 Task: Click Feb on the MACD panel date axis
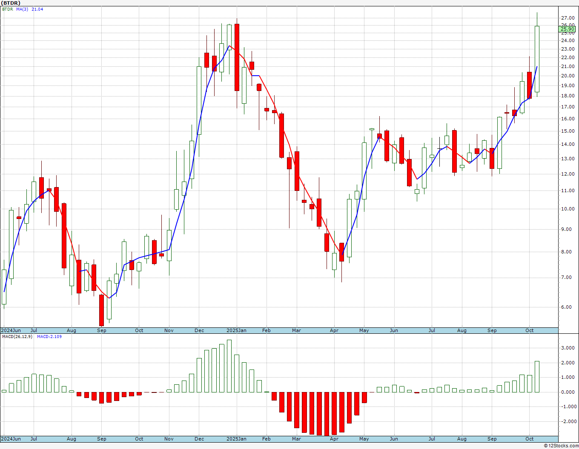[267, 439]
